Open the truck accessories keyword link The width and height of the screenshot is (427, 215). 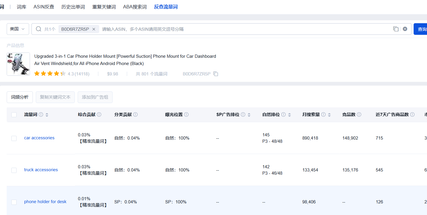41,170
